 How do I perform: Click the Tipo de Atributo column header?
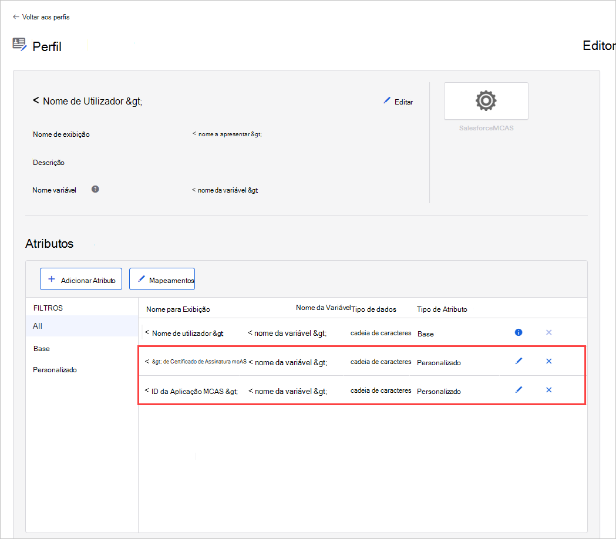click(x=442, y=309)
